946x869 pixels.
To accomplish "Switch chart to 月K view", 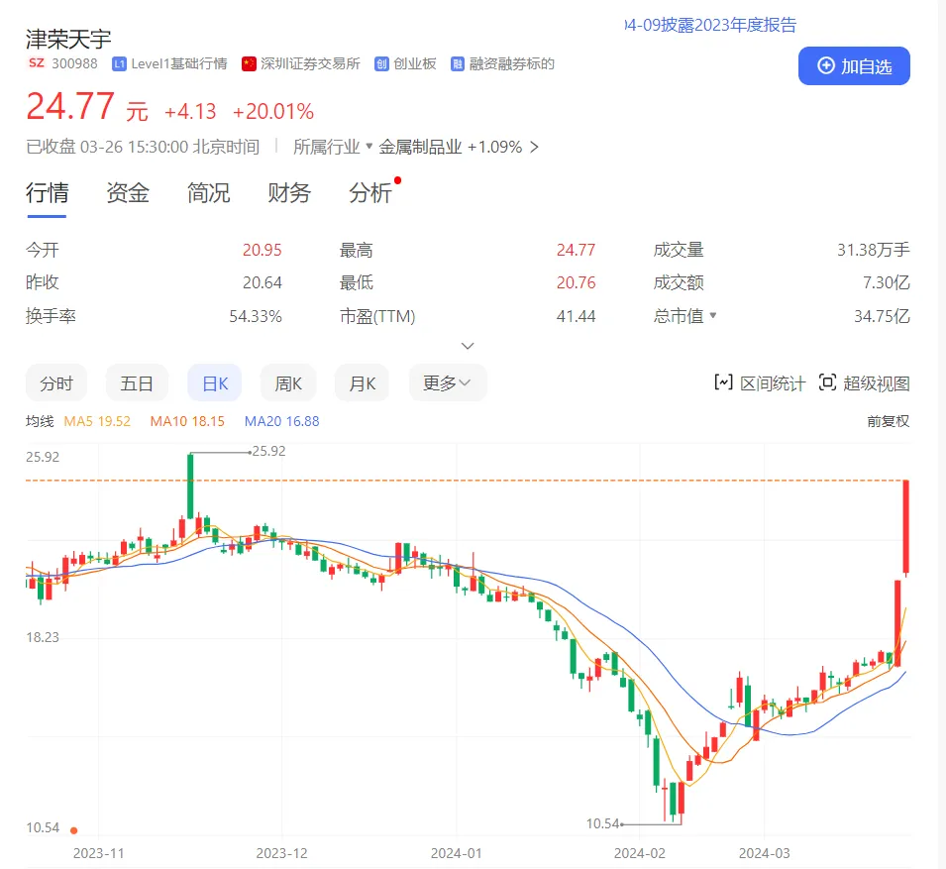I will [362, 382].
